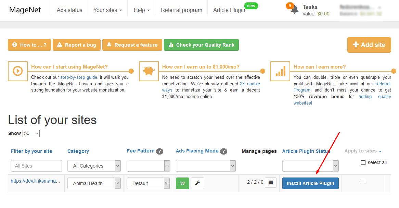
Task: Click the How to ... ? button
Action: pos(29,45)
